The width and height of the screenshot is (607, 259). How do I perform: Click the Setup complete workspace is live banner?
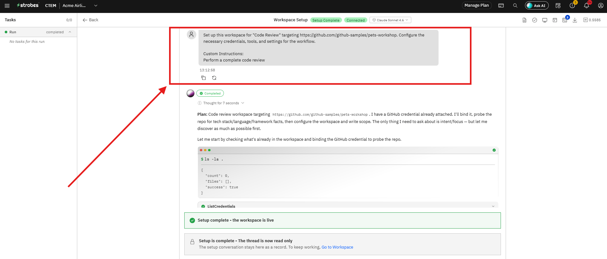click(x=343, y=220)
